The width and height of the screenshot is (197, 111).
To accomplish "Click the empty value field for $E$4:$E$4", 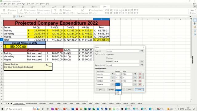I will tap(127, 84).
